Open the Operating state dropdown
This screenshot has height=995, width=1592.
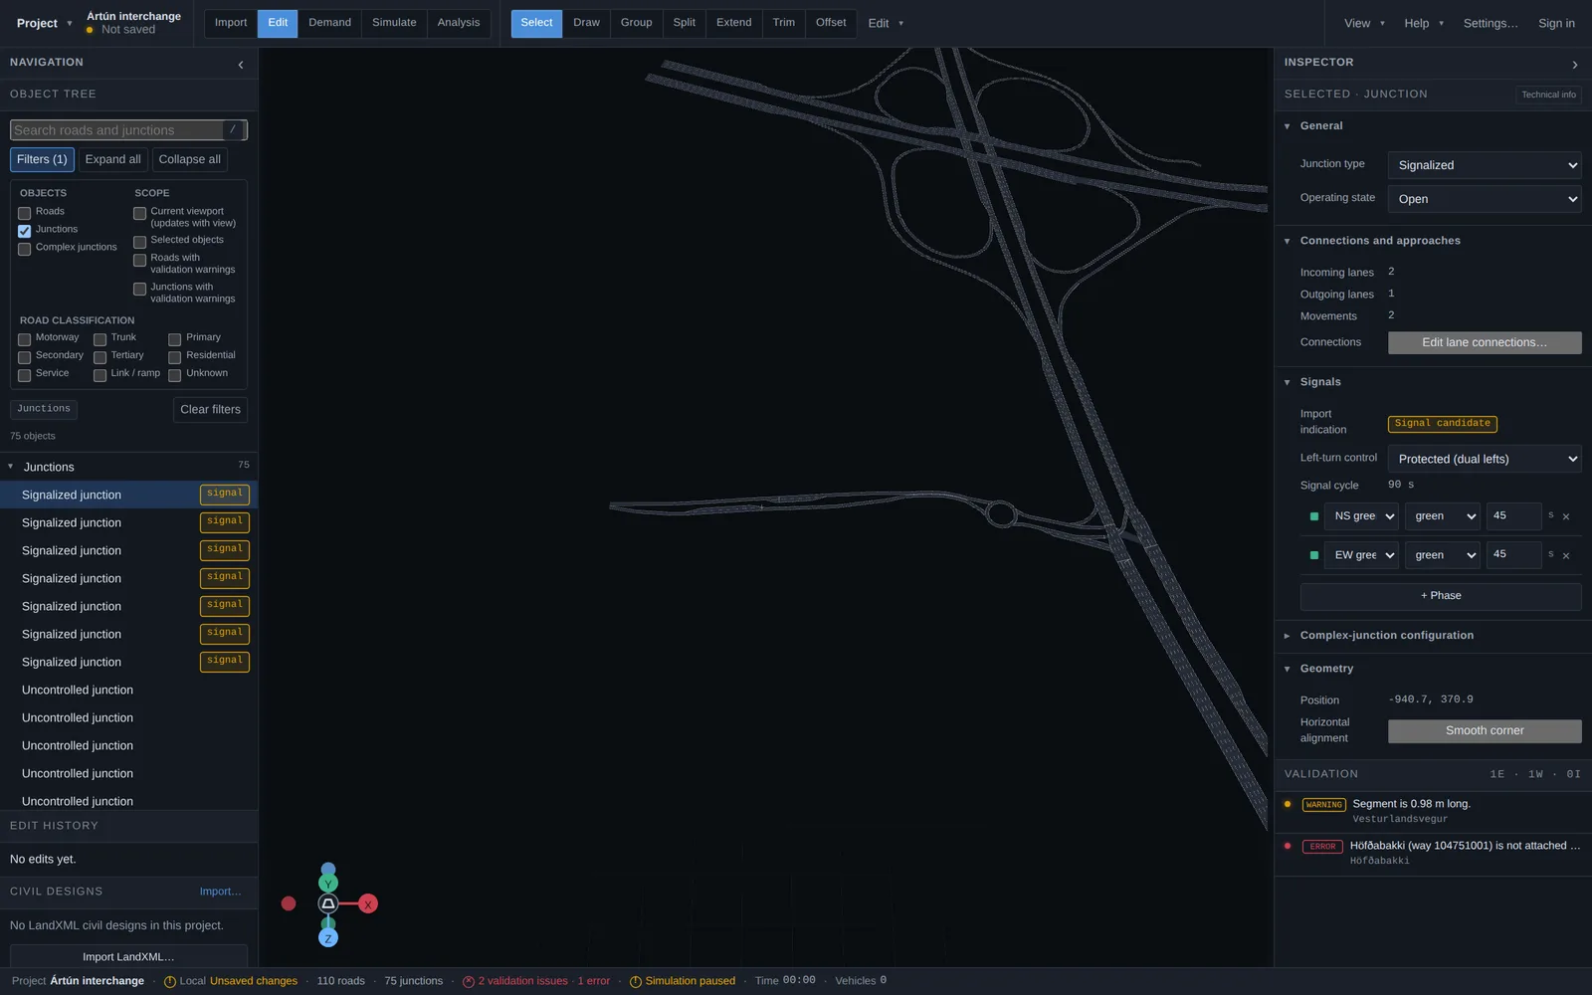click(x=1485, y=199)
